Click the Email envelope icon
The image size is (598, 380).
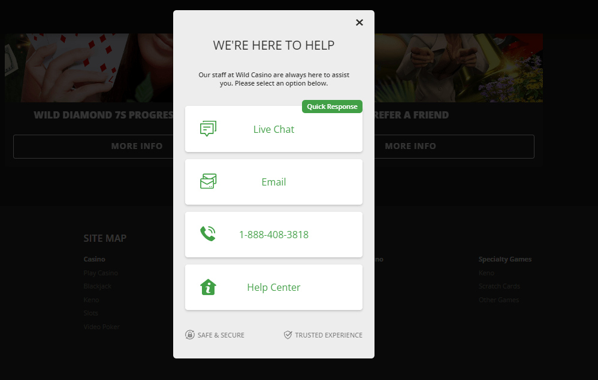click(x=209, y=181)
